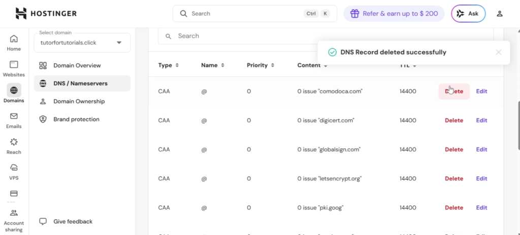
Task: Open the Home sidebar icon
Action: point(14,43)
